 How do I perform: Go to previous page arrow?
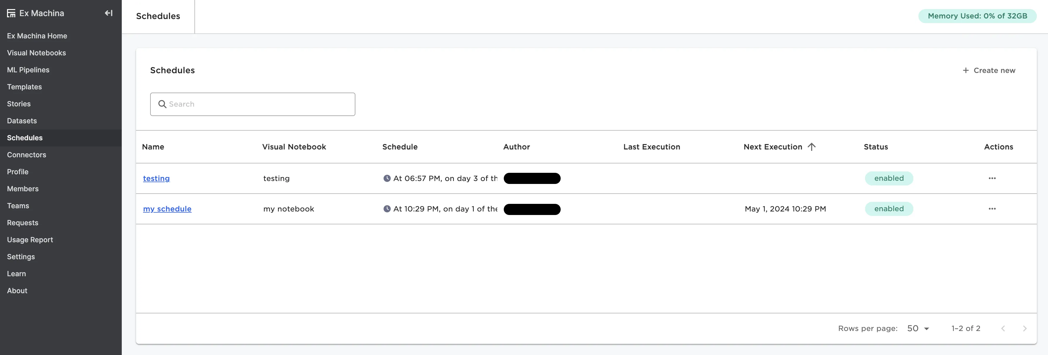coord(1003,328)
